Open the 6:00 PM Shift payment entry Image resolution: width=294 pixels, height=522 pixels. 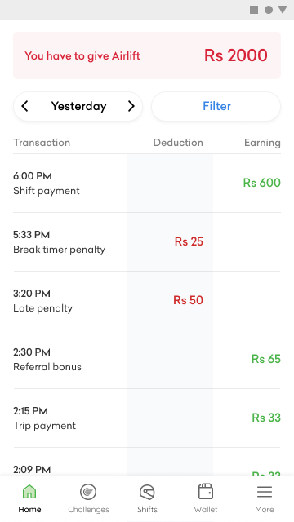(147, 183)
